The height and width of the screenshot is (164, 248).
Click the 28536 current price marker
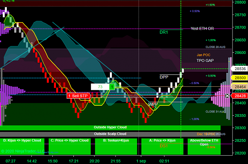[x=239, y=69]
